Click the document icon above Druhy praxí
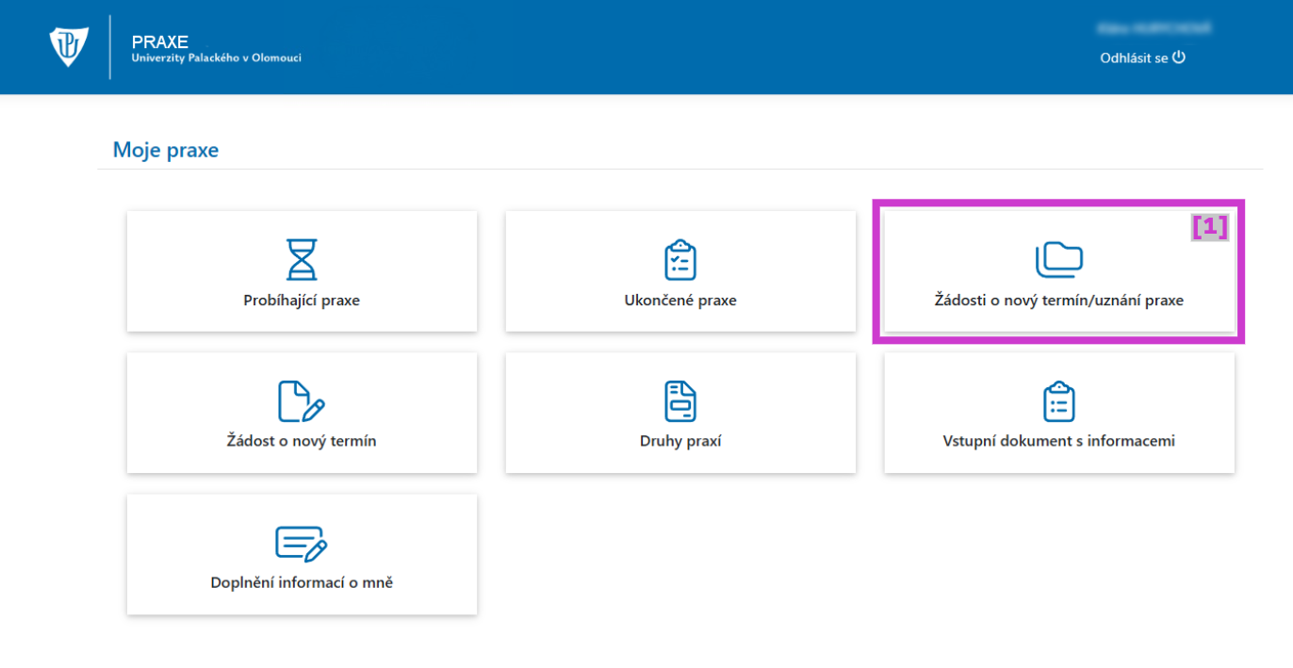Viewport: 1293px width, 668px height. tap(679, 401)
